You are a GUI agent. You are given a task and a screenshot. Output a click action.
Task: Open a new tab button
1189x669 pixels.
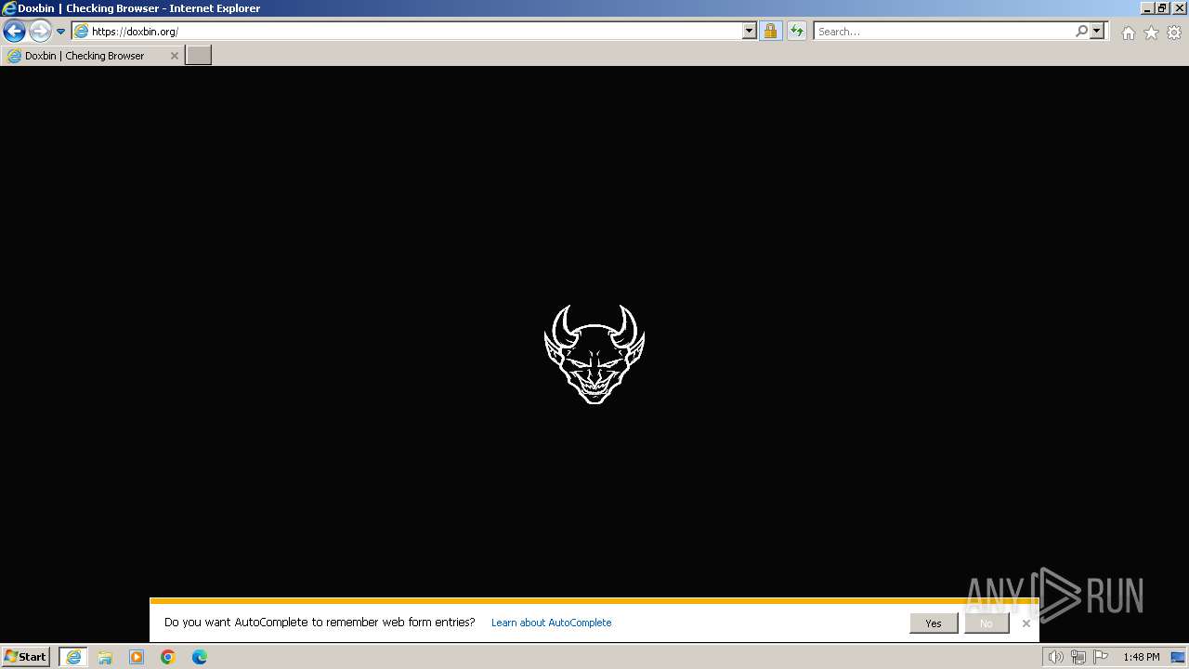[199, 56]
